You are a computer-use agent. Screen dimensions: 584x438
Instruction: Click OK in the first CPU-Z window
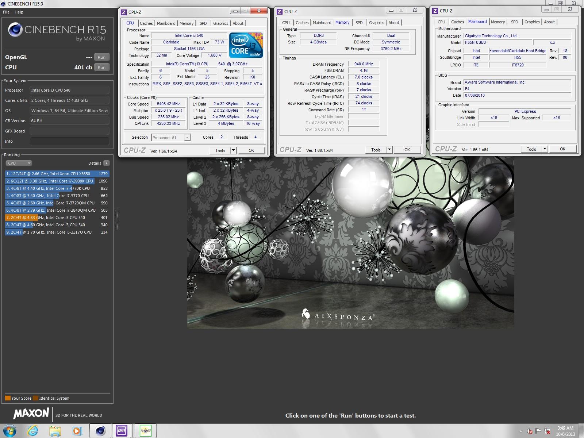point(251,150)
